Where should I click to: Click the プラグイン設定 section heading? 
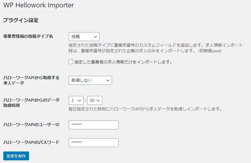pyautogui.click(x=21, y=20)
